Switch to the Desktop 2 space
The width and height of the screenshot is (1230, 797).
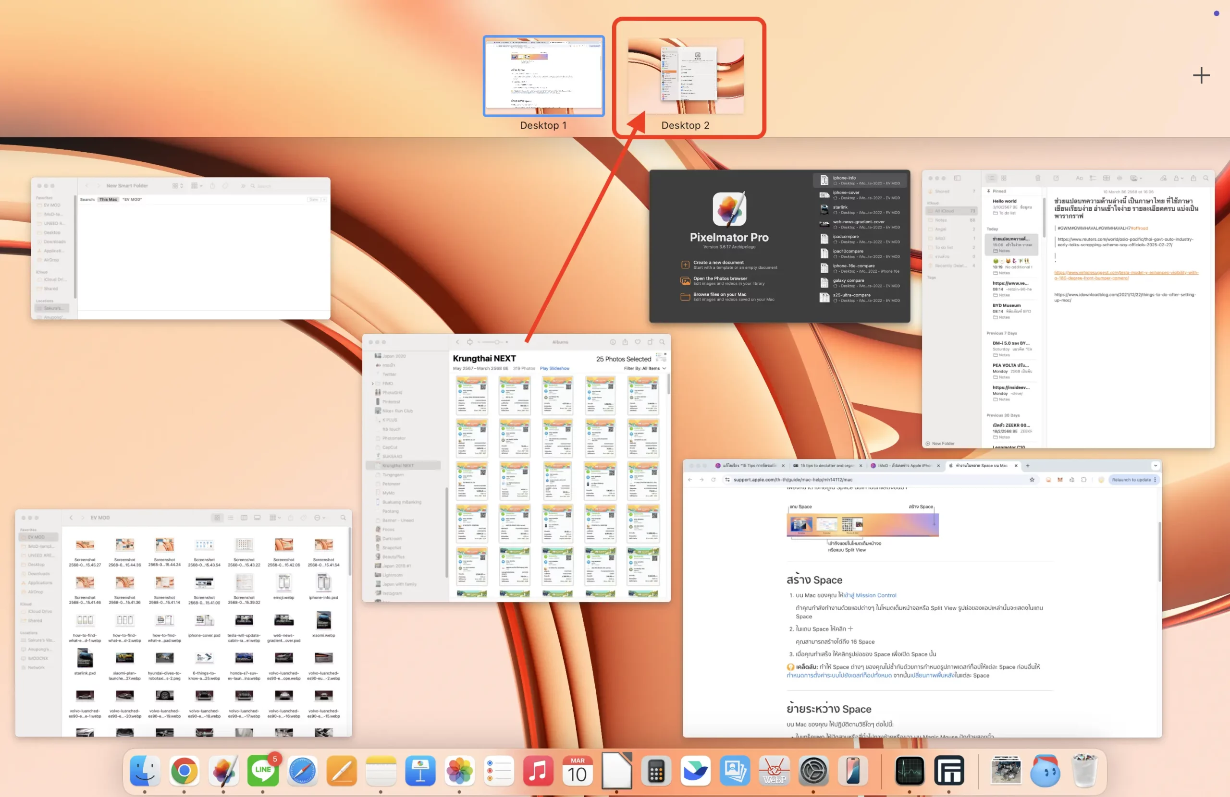pos(685,76)
